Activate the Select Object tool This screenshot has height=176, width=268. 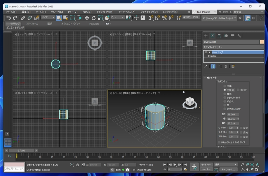(x=59, y=18)
